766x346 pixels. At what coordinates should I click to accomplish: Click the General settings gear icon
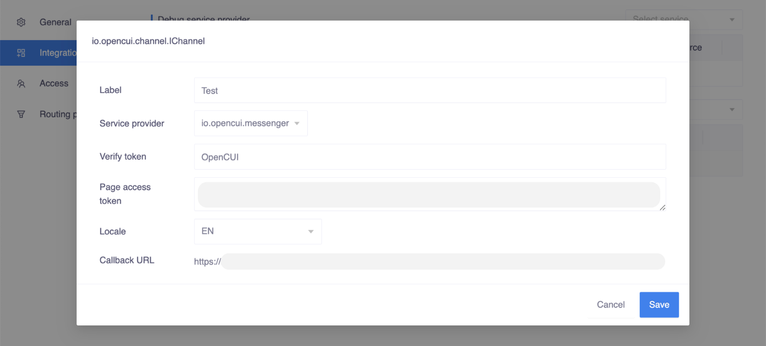point(21,22)
